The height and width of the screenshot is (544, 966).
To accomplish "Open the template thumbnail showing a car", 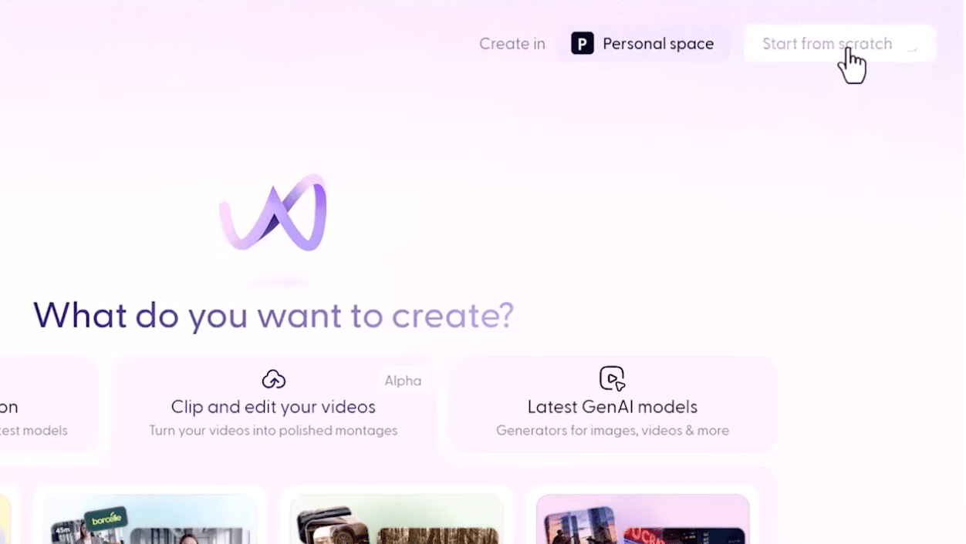I will click(397, 519).
